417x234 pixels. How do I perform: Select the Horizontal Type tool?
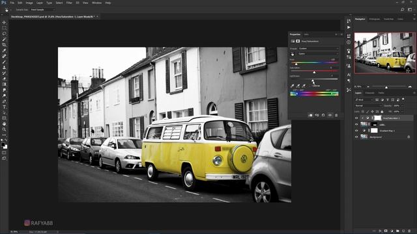point(4,107)
